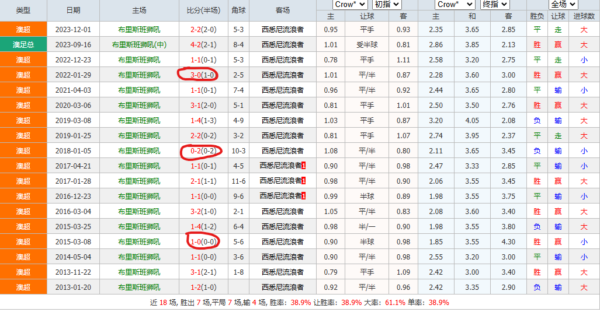This screenshot has height=312, width=600.
Task: Select date 2016-12-23 cell
Action: (x=73, y=197)
